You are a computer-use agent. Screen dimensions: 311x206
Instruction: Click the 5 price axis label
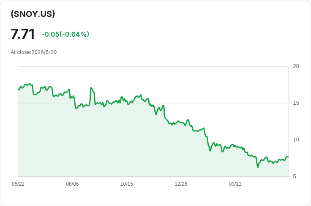[x=295, y=176]
